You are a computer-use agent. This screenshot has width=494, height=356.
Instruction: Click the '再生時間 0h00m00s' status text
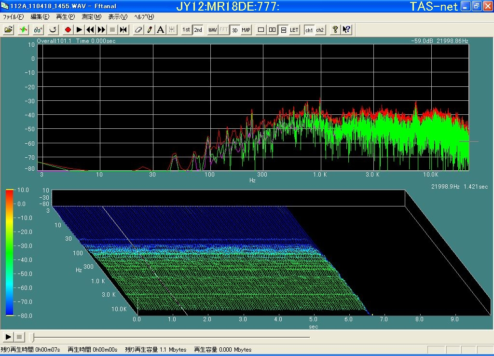coord(92,350)
